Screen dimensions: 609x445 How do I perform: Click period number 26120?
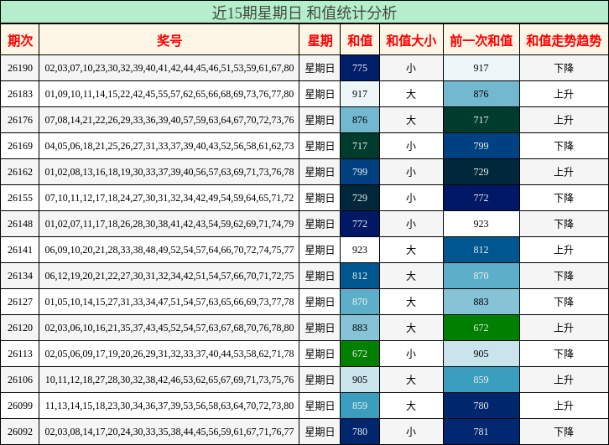coord(20,329)
